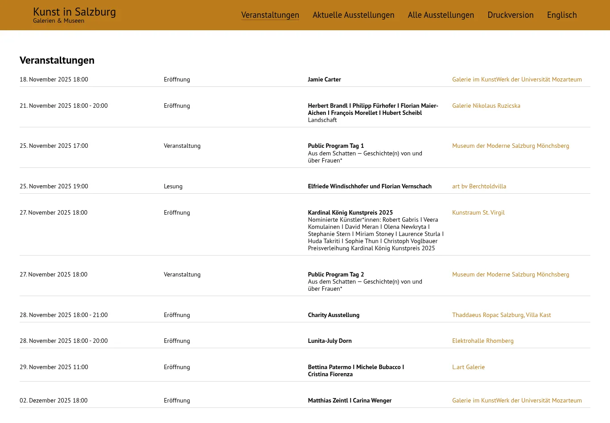Viewport: 610px width, 423px height.
Task: Open Mozarteum gallery link for Matthias Zeintl event
Action: click(516, 401)
